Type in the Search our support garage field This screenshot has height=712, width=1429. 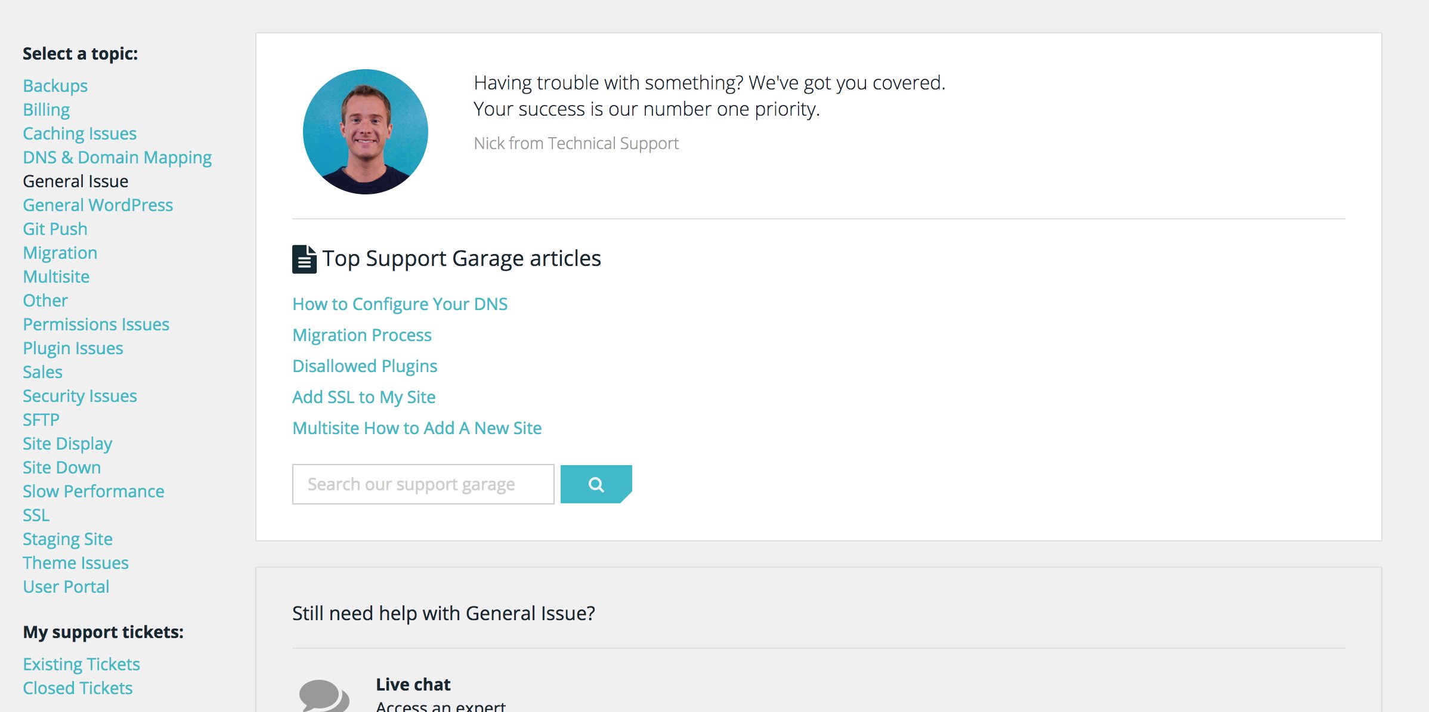click(x=423, y=484)
